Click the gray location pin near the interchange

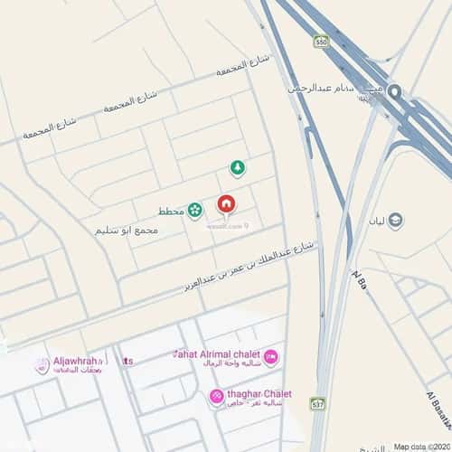click(394, 91)
